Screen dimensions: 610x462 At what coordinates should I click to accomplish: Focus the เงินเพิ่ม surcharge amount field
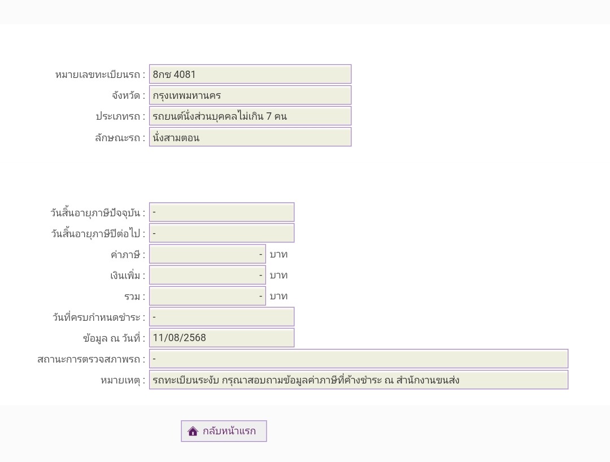click(207, 275)
